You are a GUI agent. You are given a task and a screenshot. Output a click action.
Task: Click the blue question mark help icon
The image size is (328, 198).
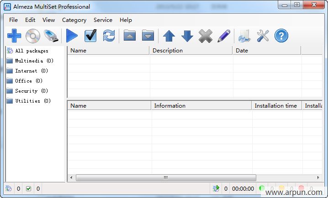tap(281, 36)
